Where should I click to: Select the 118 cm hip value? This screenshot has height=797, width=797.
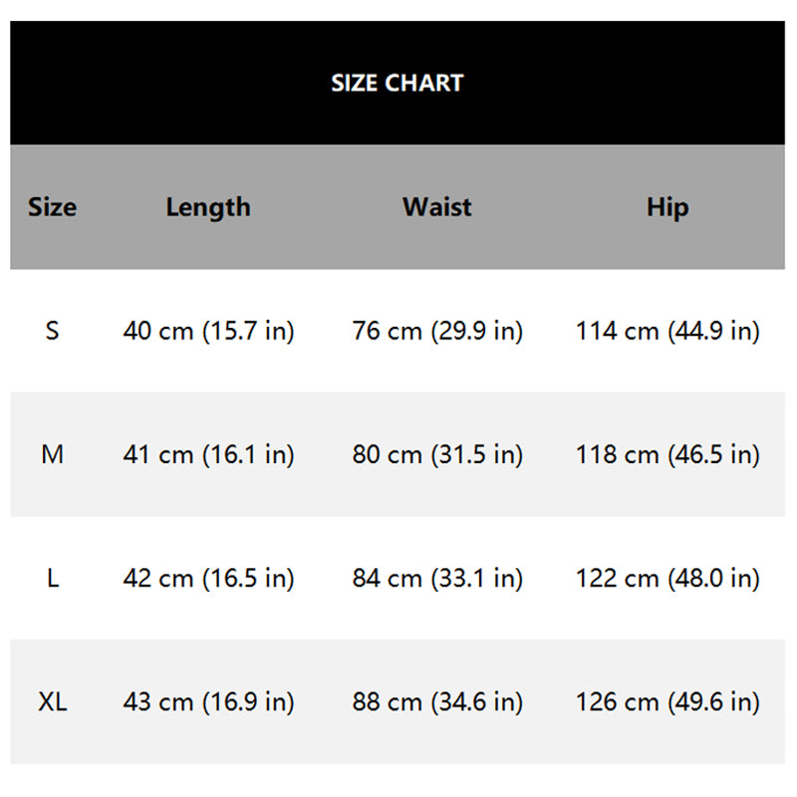[667, 454]
